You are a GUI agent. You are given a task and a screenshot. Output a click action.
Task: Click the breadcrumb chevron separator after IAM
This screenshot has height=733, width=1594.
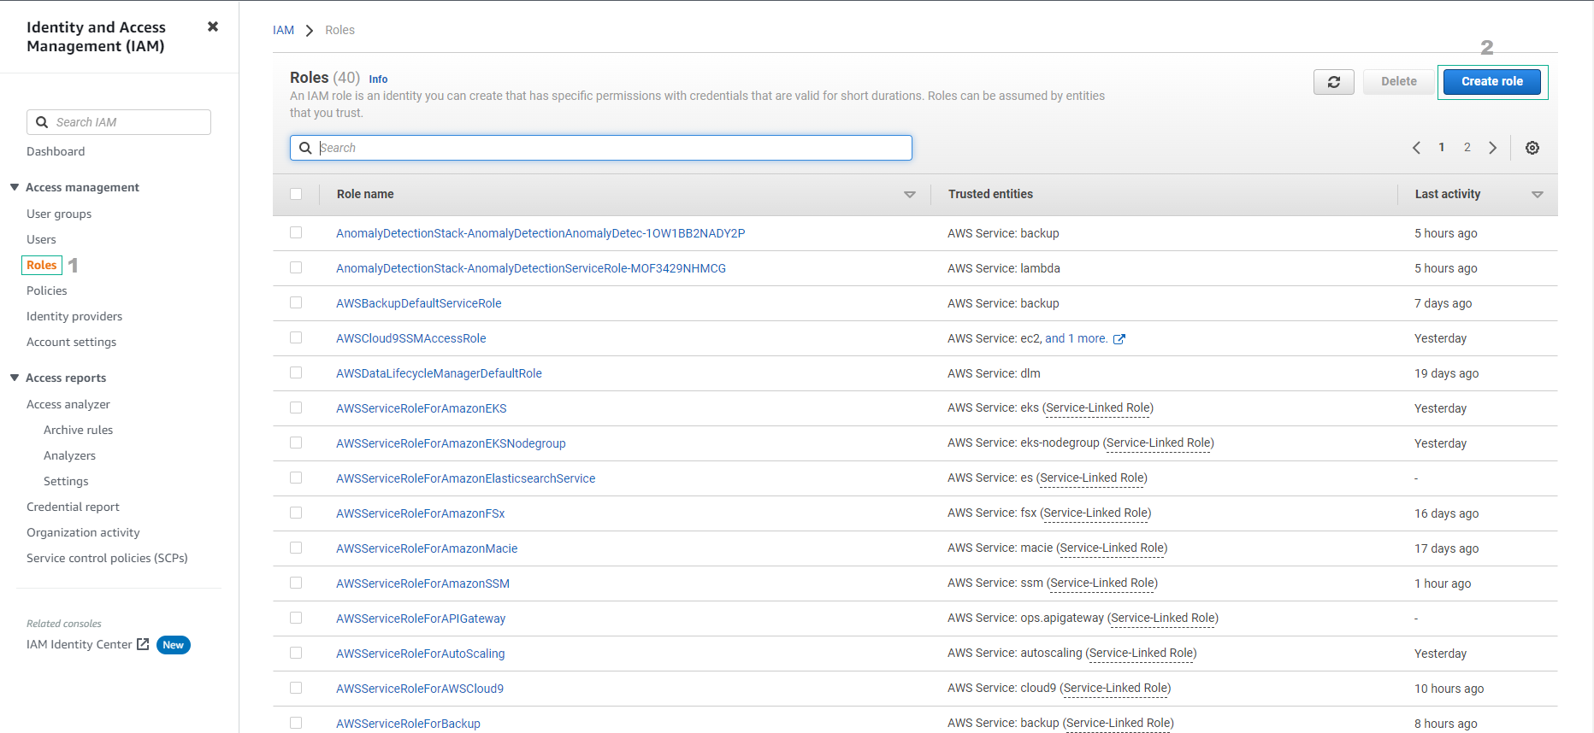310,31
